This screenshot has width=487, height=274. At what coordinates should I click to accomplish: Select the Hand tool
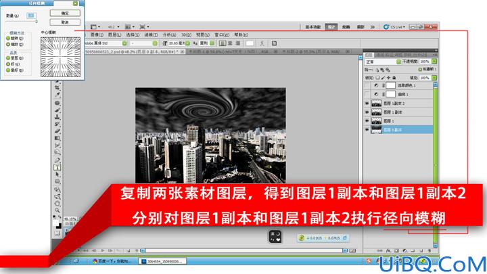[57, 204]
